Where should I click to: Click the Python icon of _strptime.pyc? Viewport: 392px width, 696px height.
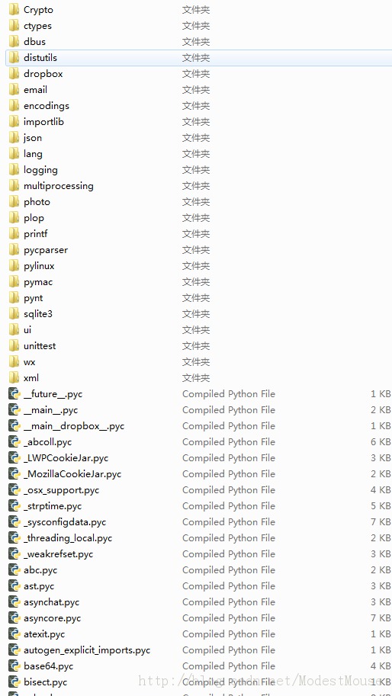tap(14, 506)
